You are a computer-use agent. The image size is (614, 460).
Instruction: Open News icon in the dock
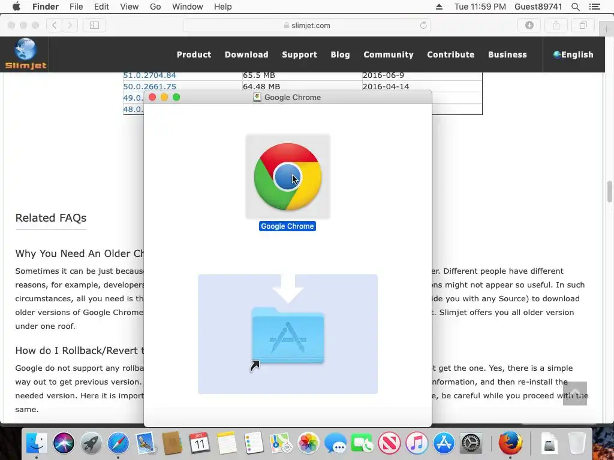pyautogui.click(x=389, y=443)
